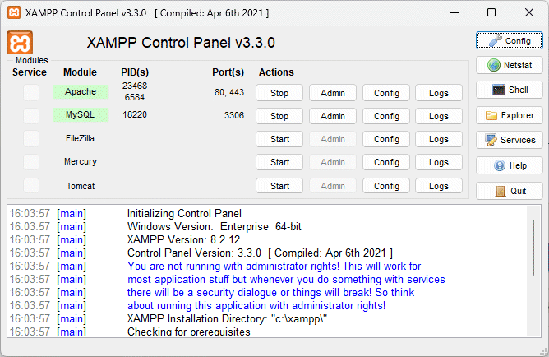Open the Apache Logs menu
The height and width of the screenshot is (357, 549).
point(439,93)
